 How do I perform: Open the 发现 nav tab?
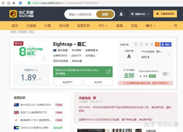coord(134,26)
